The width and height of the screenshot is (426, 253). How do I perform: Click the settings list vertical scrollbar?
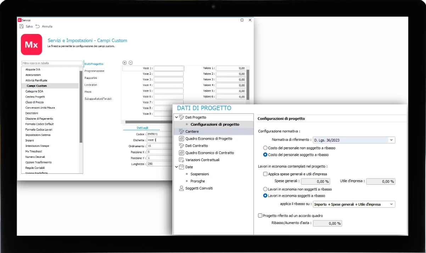pyautogui.click(x=81, y=106)
